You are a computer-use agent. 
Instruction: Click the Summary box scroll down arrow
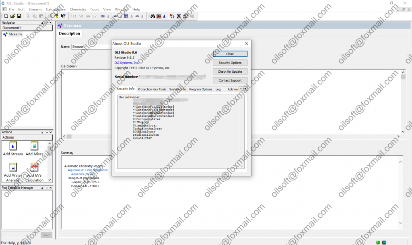pyautogui.click(x=401, y=223)
